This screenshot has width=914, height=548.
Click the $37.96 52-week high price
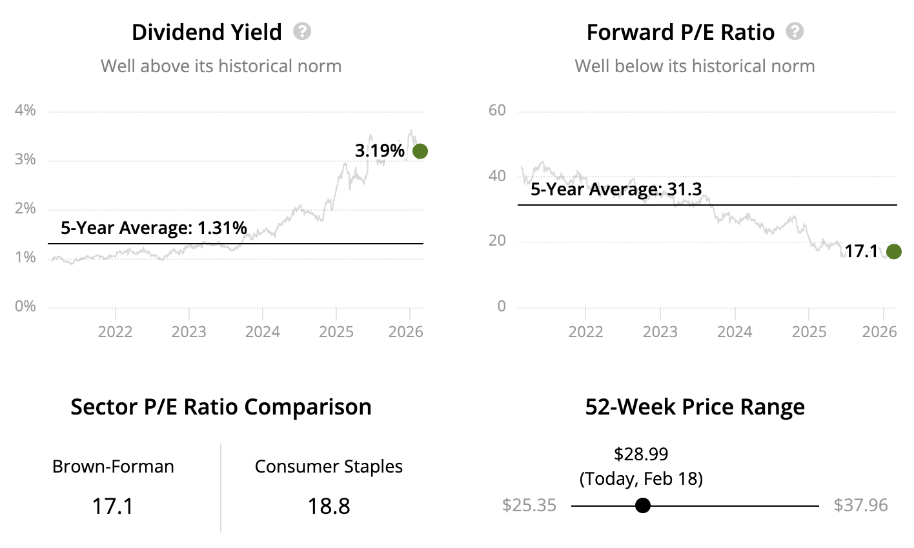click(860, 505)
